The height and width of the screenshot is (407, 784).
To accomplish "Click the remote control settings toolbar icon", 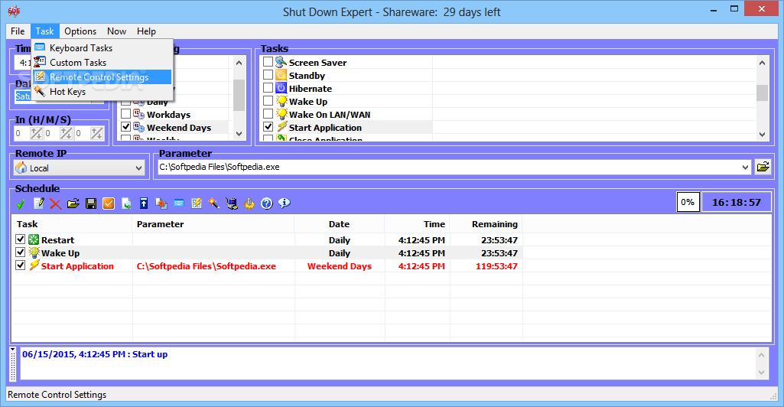I will pos(197,203).
